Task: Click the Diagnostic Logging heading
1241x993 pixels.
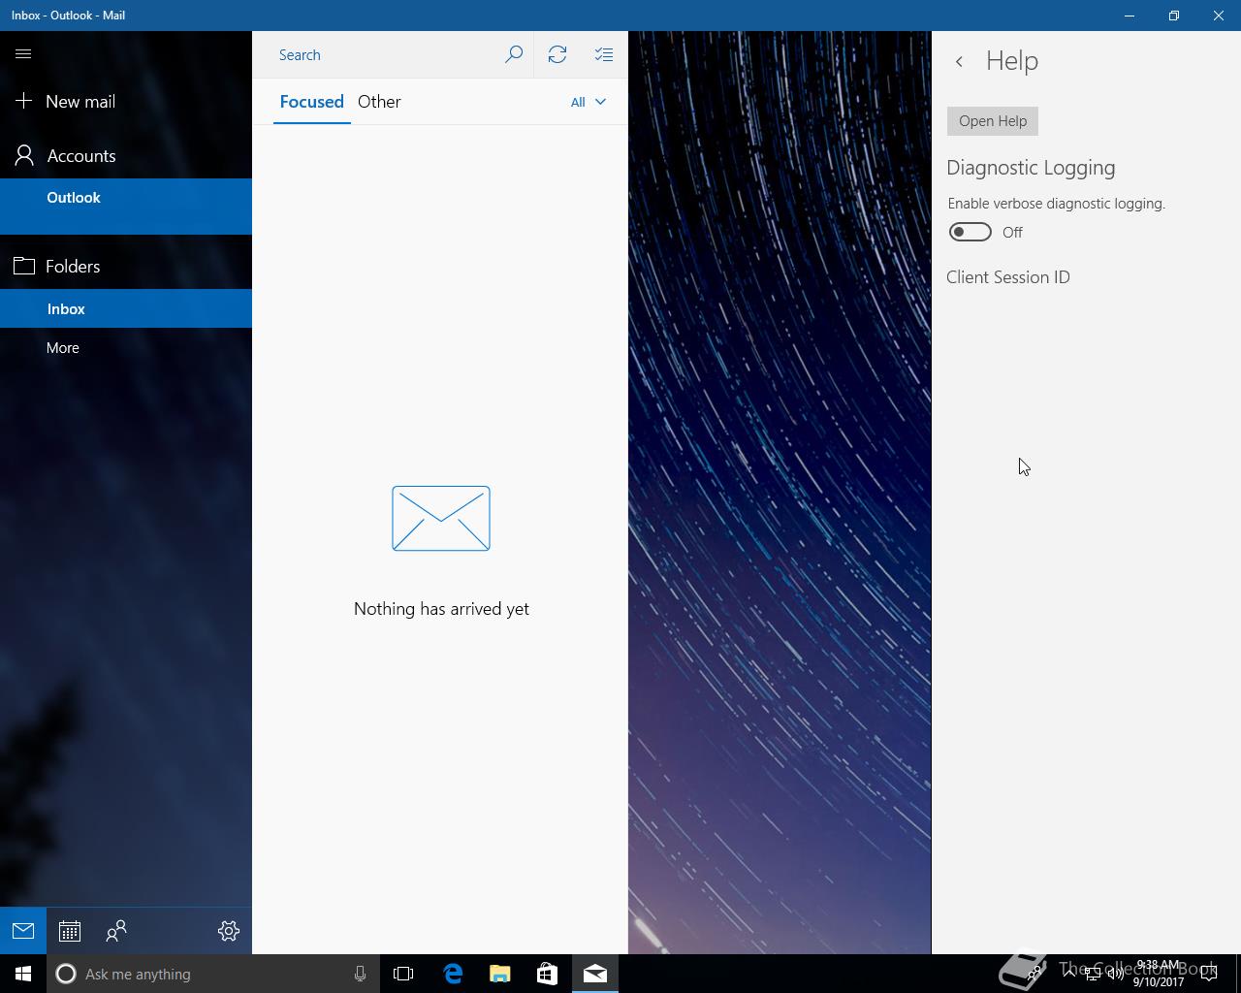Action: pos(1031,168)
